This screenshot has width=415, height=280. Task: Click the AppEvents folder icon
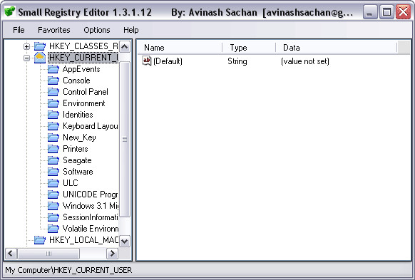(53, 69)
